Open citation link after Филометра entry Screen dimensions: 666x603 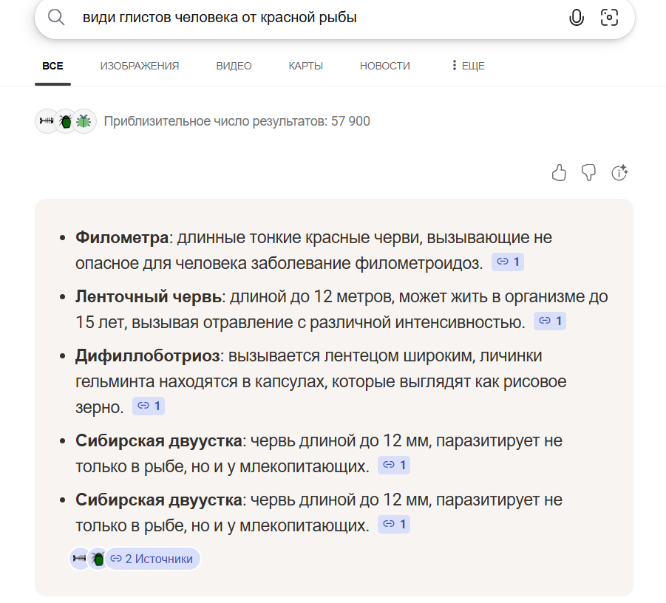coord(508,262)
